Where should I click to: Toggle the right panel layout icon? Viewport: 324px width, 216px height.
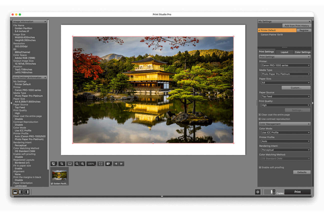coord(27,192)
